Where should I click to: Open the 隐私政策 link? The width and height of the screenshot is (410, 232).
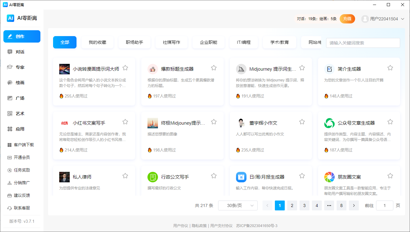click(x=199, y=226)
